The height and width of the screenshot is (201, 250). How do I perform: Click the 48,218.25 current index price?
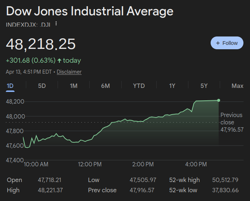(x=41, y=44)
